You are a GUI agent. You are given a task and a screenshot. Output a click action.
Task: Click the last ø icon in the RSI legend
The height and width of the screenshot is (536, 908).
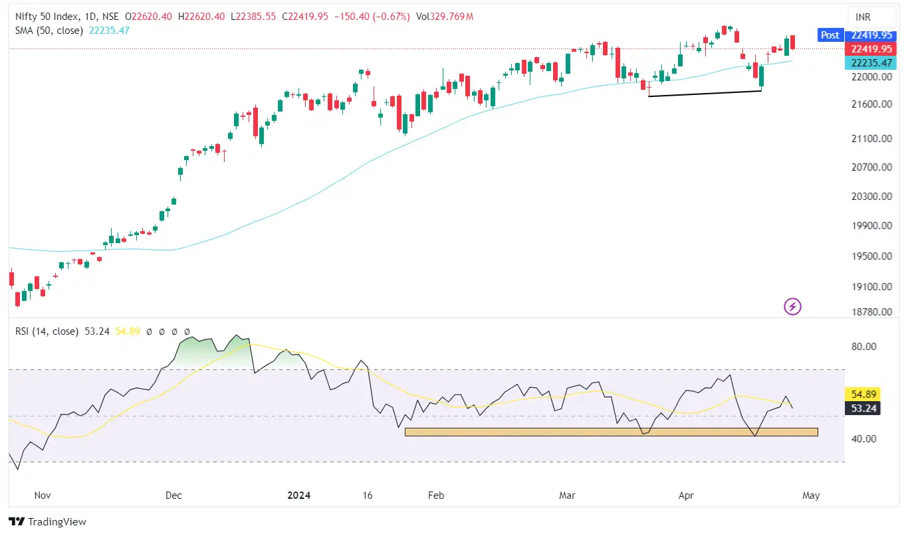click(187, 331)
